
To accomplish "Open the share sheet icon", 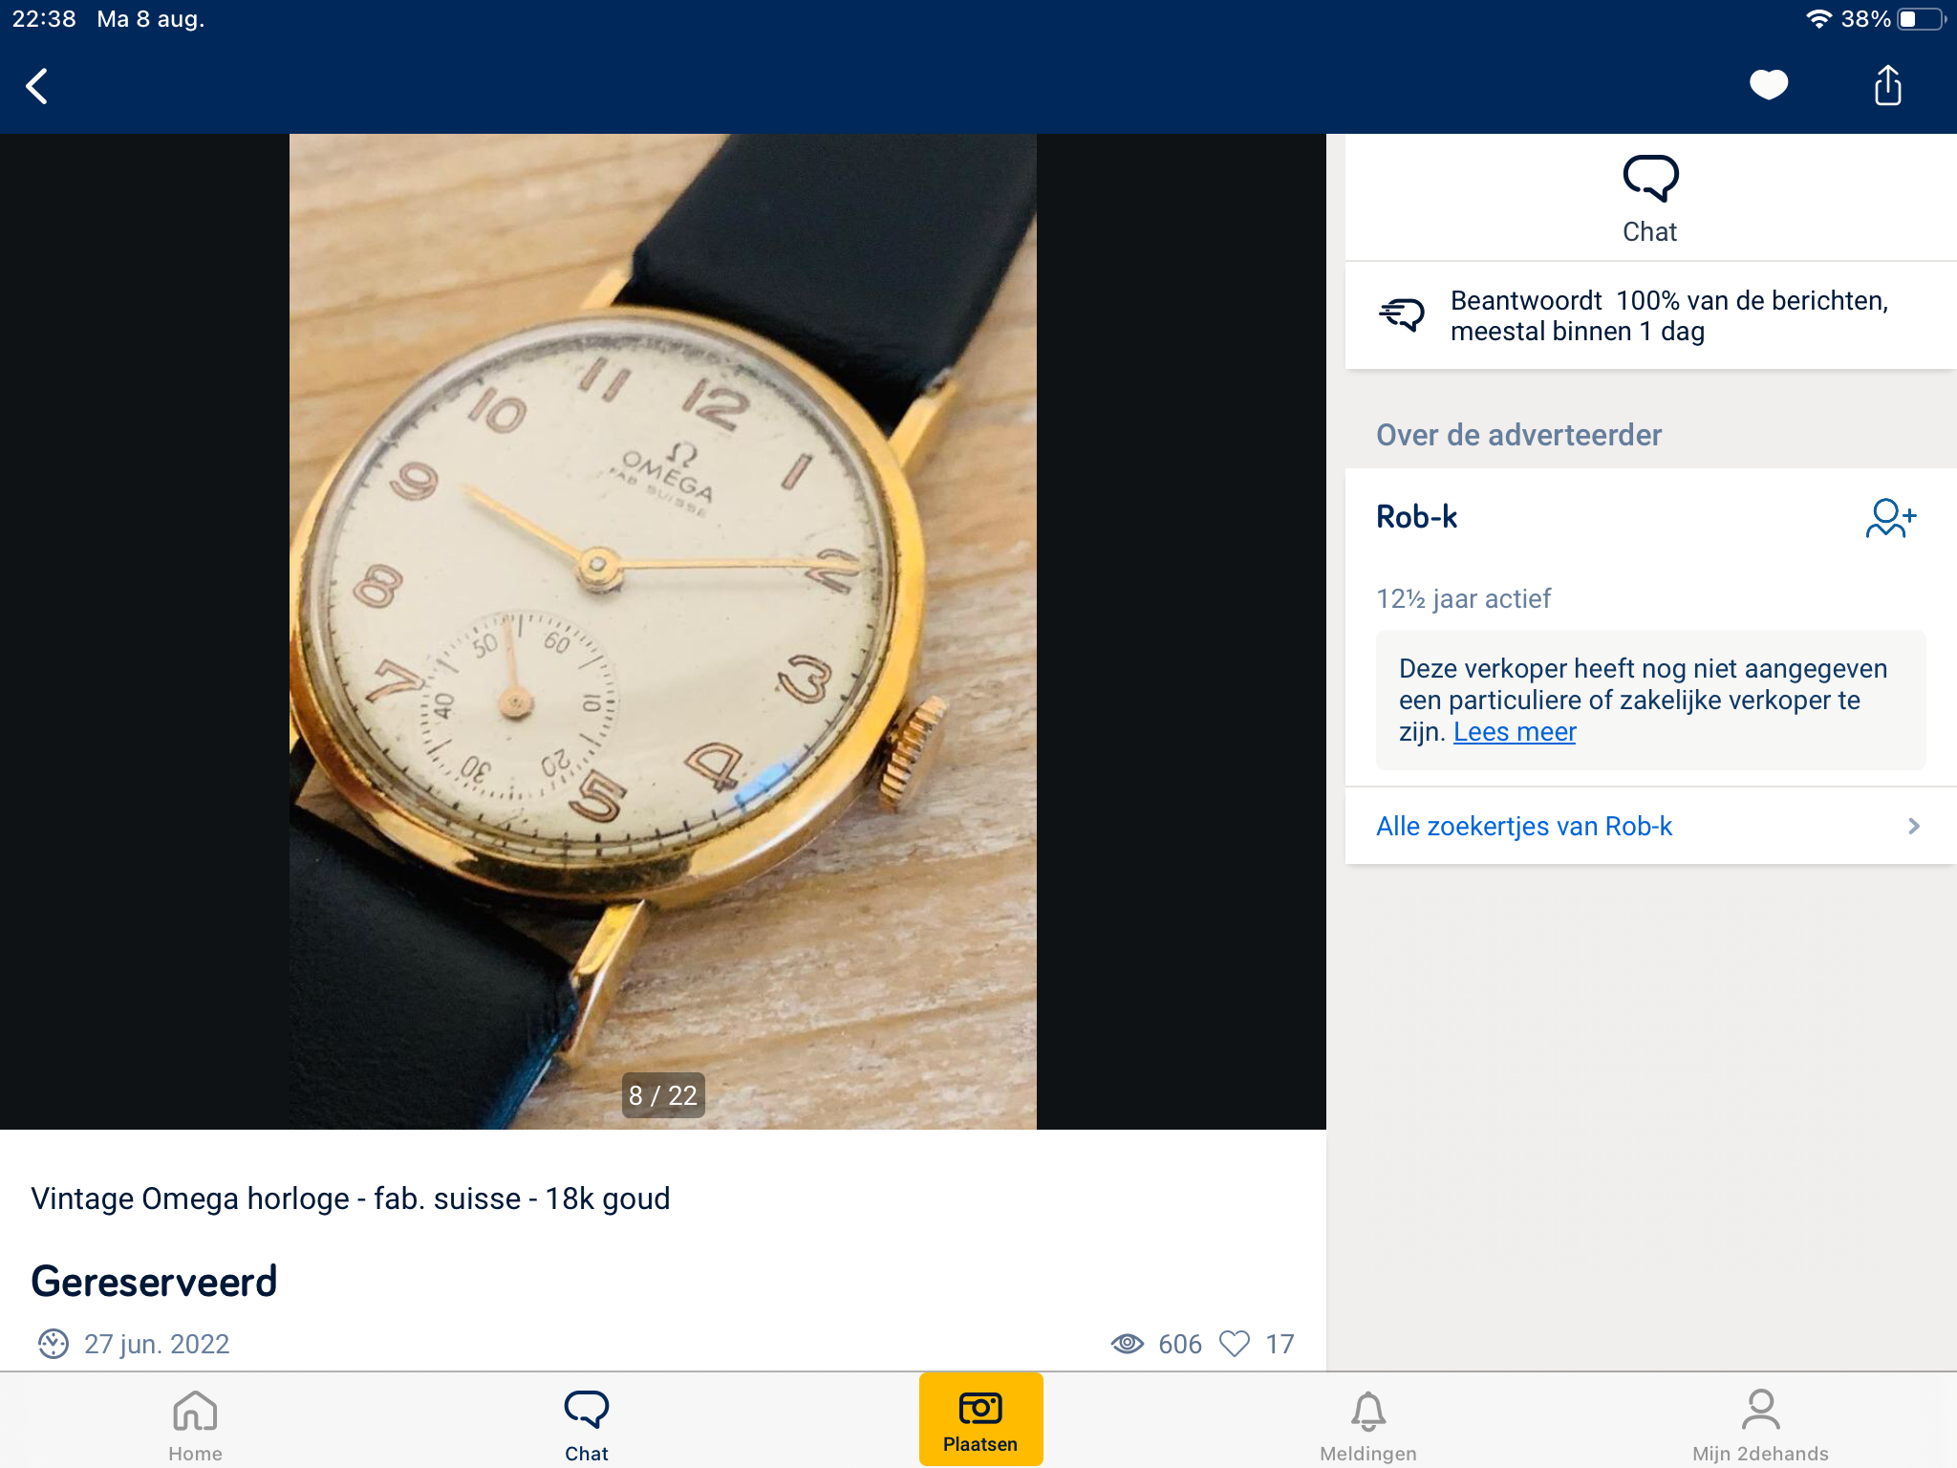I will click(1887, 85).
